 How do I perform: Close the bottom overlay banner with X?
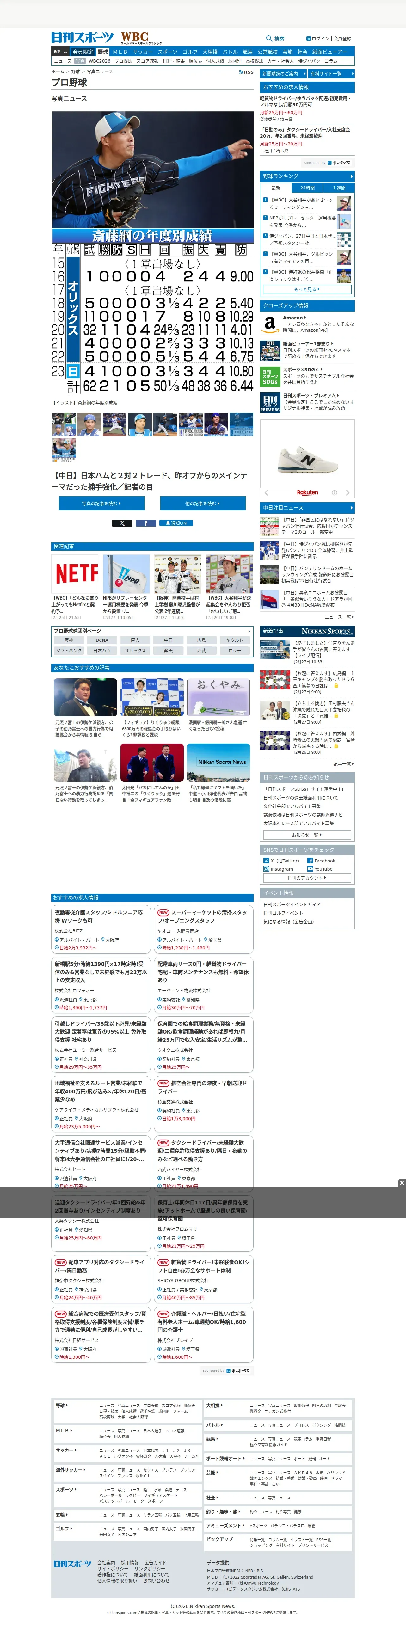402,1182
